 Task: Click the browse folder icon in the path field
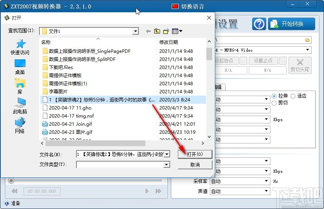[307, 40]
